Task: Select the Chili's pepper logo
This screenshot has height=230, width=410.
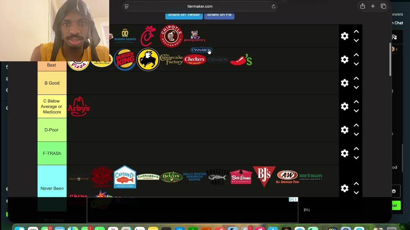Action: pyautogui.click(x=241, y=59)
